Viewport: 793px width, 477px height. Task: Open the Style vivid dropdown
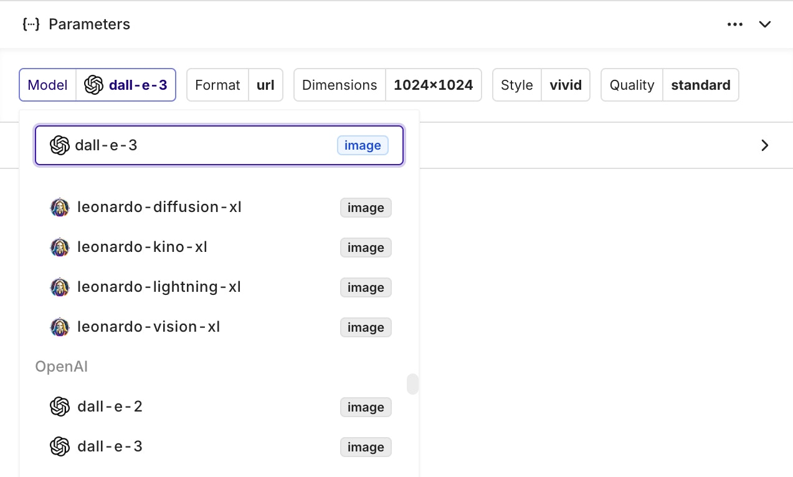pyautogui.click(x=541, y=85)
